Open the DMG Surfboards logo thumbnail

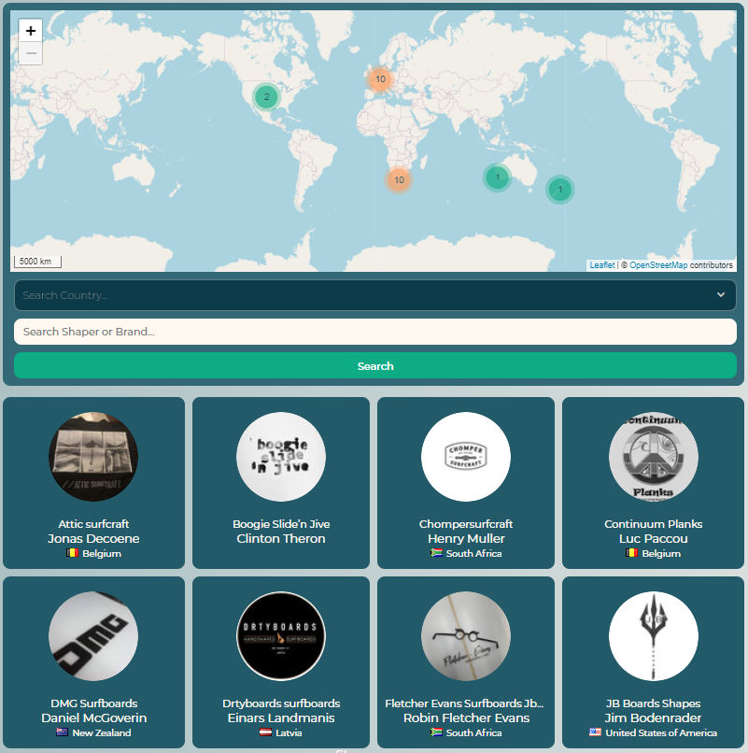93,636
